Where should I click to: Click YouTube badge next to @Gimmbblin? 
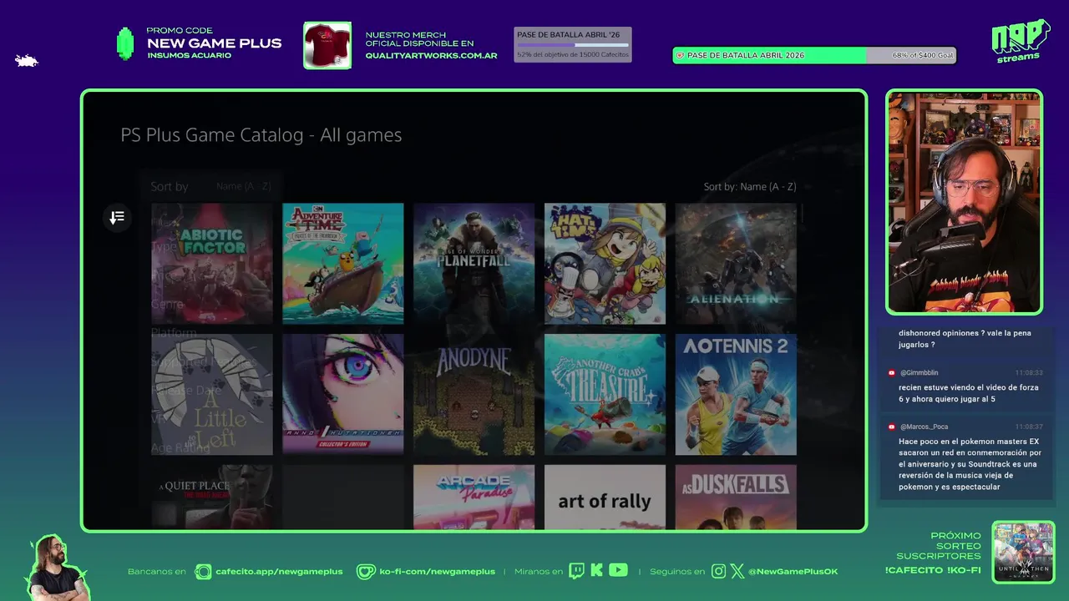(x=892, y=373)
